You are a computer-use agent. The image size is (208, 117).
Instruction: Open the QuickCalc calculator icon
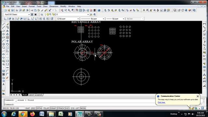[95, 10]
